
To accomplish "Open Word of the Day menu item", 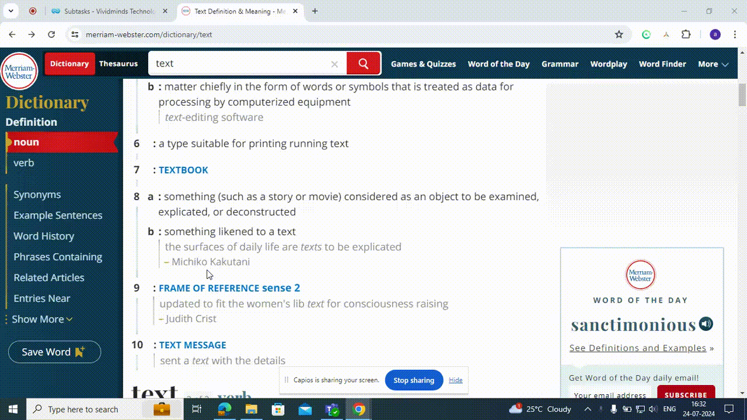I will tap(499, 64).
